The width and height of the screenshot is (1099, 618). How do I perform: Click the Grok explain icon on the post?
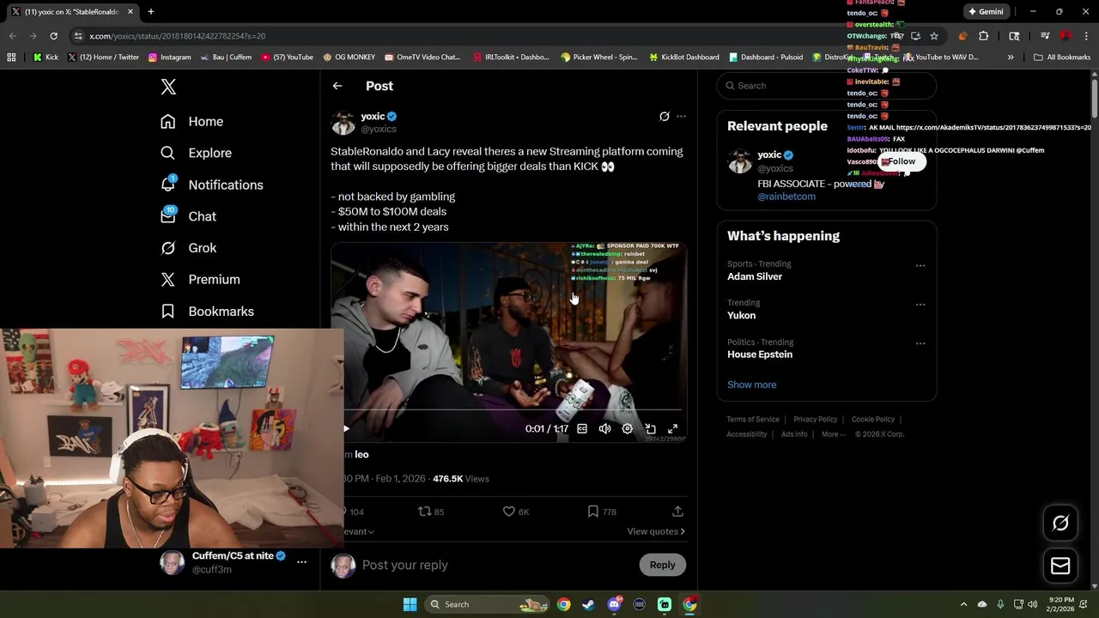point(664,116)
